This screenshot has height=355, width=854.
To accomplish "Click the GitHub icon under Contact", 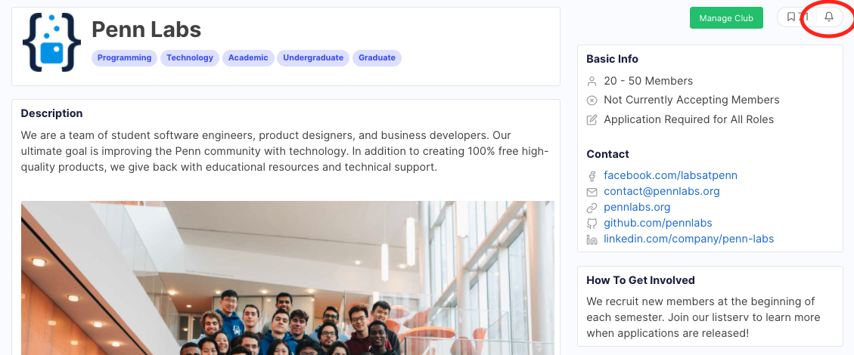I will [592, 224].
